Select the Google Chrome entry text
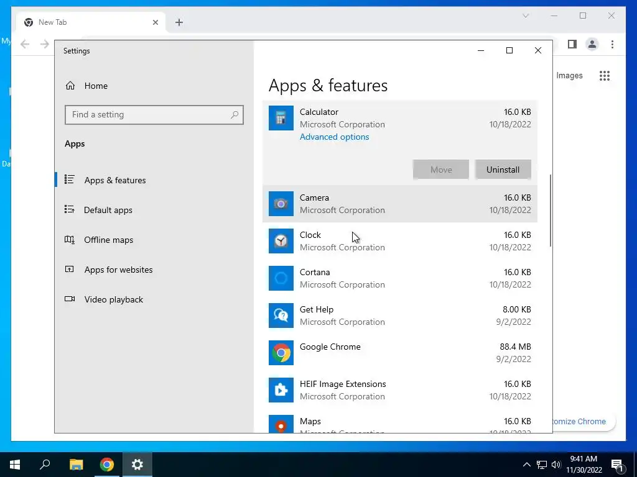The width and height of the screenshot is (637, 477). pos(330,347)
